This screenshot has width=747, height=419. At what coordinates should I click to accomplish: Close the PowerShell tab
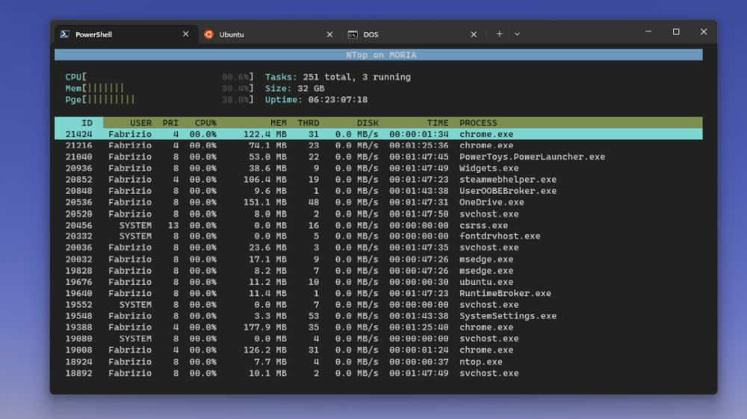coord(186,34)
